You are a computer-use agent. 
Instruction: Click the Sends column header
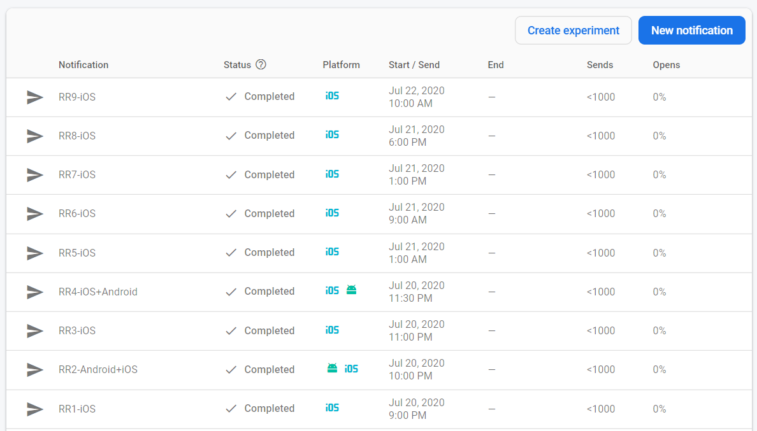tap(600, 64)
